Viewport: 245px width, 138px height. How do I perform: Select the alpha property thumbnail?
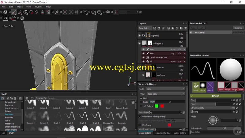click(x=203, y=87)
